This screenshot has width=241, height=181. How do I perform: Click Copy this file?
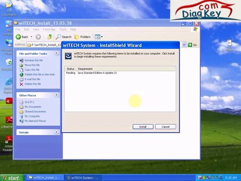click(32, 70)
